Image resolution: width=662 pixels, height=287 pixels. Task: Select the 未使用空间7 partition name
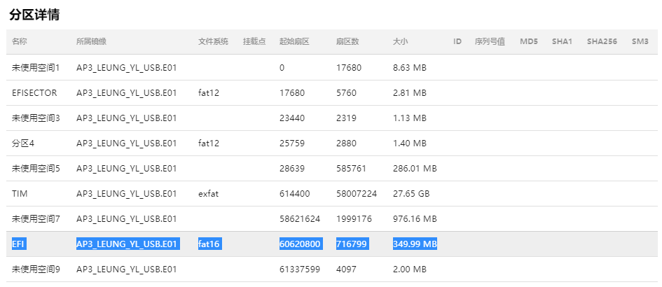click(x=36, y=219)
